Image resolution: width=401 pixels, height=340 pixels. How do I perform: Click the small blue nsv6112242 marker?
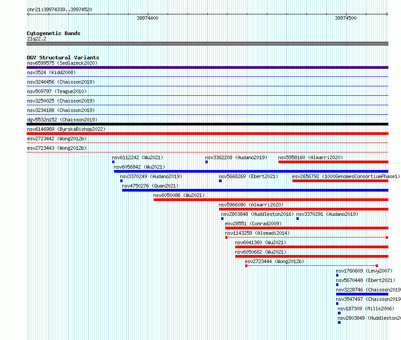point(113,162)
